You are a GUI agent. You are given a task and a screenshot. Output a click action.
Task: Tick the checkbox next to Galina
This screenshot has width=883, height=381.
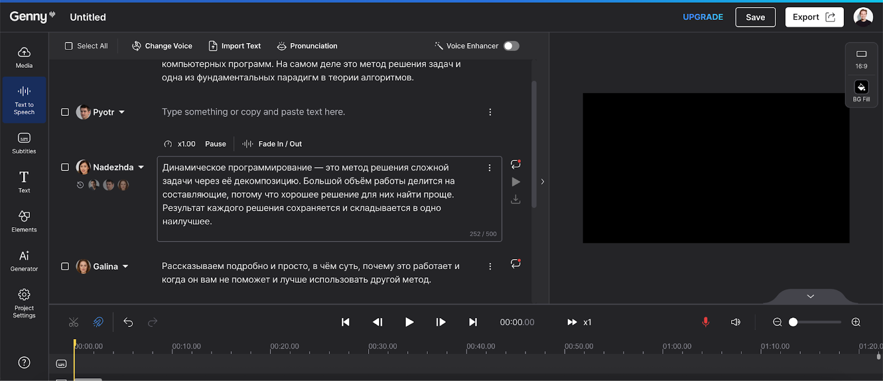pyautogui.click(x=65, y=266)
